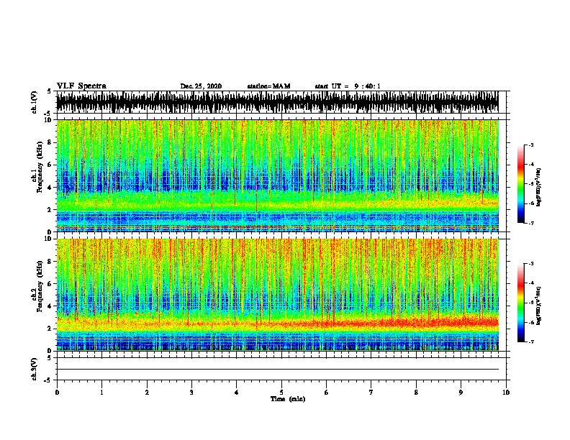
Task: Click the "1" tick on the time axis
Action: tap(101, 393)
